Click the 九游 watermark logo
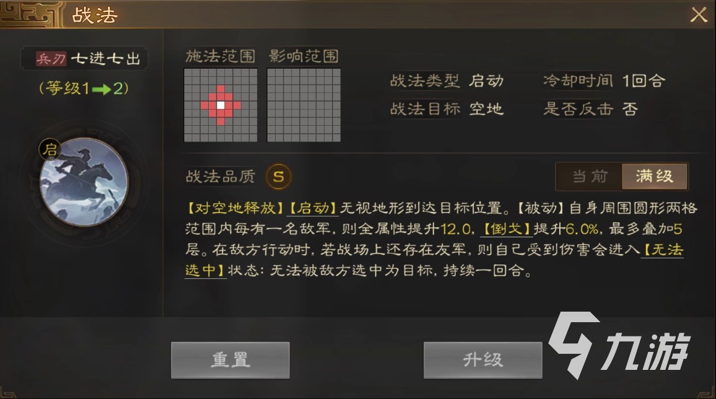Screen dimensions: 716x399 619,346
